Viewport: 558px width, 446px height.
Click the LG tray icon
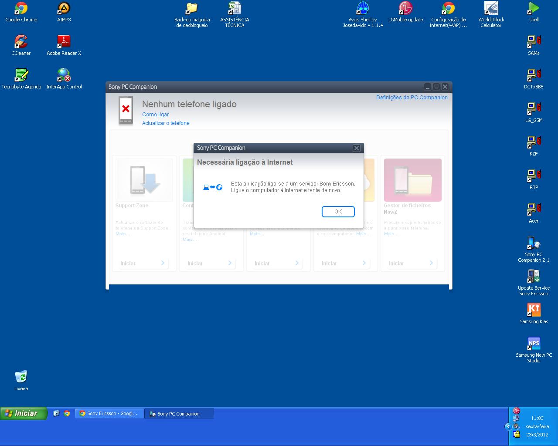pyautogui.click(x=517, y=411)
